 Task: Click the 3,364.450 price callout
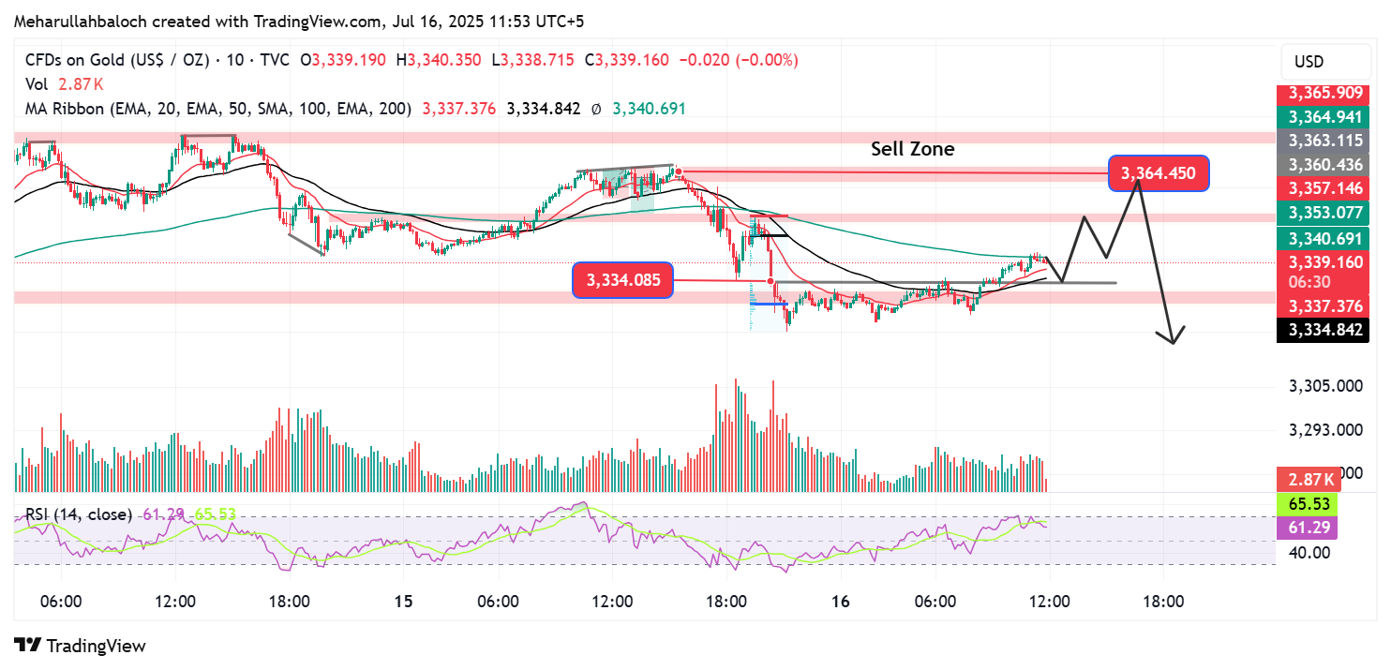[1159, 173]
